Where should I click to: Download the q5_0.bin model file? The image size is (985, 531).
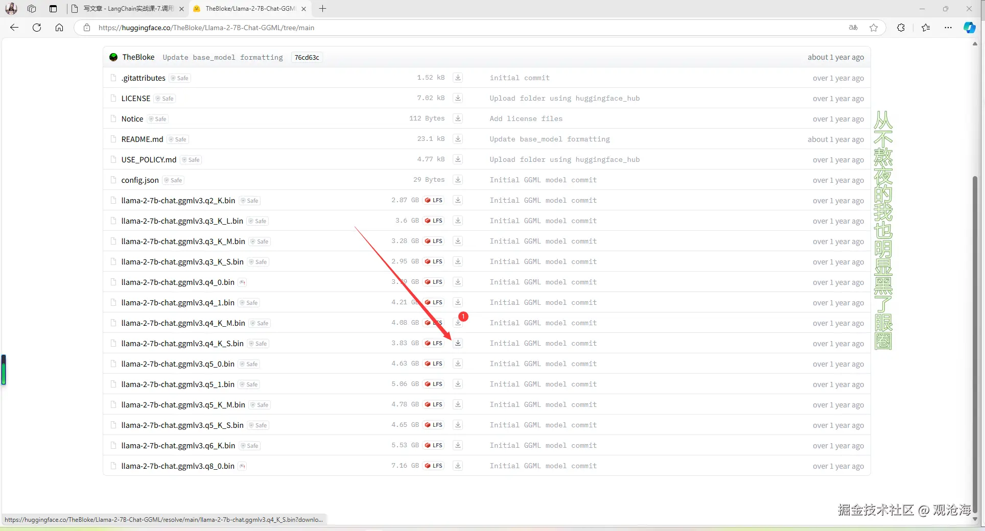458,364
